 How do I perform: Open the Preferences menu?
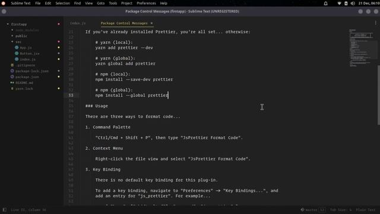point(146,4)
